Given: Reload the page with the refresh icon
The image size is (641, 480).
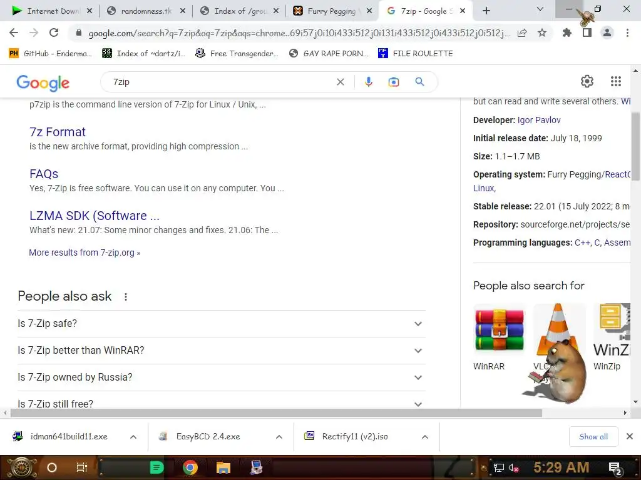Looking at the screenshot, I should tap(54, 32).
